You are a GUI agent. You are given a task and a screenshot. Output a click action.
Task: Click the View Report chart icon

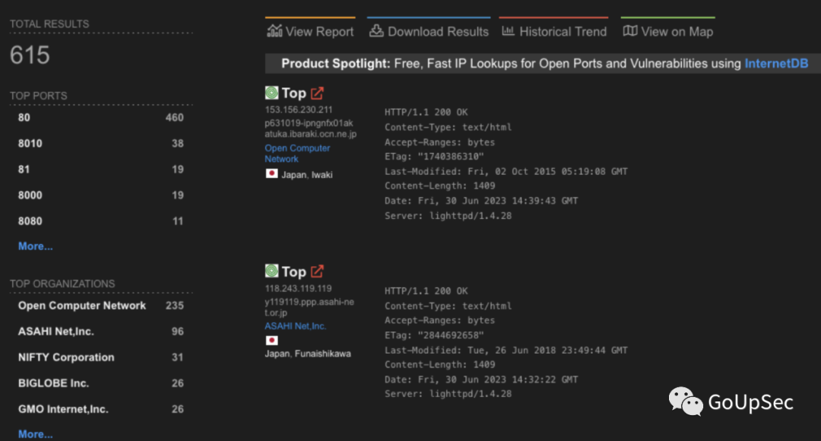coord(274,31)
